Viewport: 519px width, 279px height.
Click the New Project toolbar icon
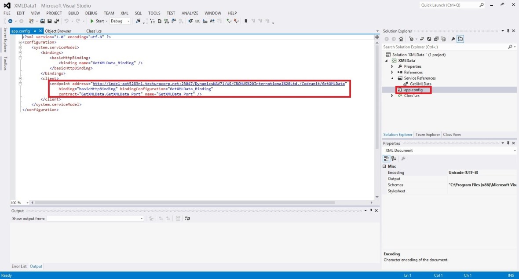[31, 21]
